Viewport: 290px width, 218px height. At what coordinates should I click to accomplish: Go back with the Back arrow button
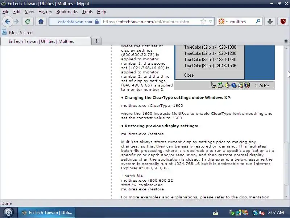[8, 22]
